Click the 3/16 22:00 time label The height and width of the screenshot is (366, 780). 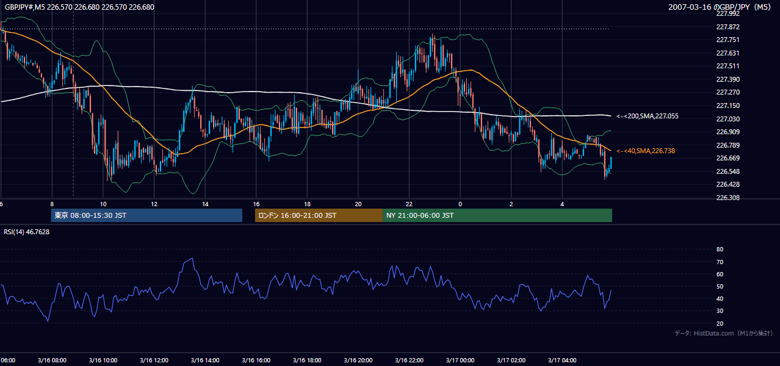(x=409, y=361)
